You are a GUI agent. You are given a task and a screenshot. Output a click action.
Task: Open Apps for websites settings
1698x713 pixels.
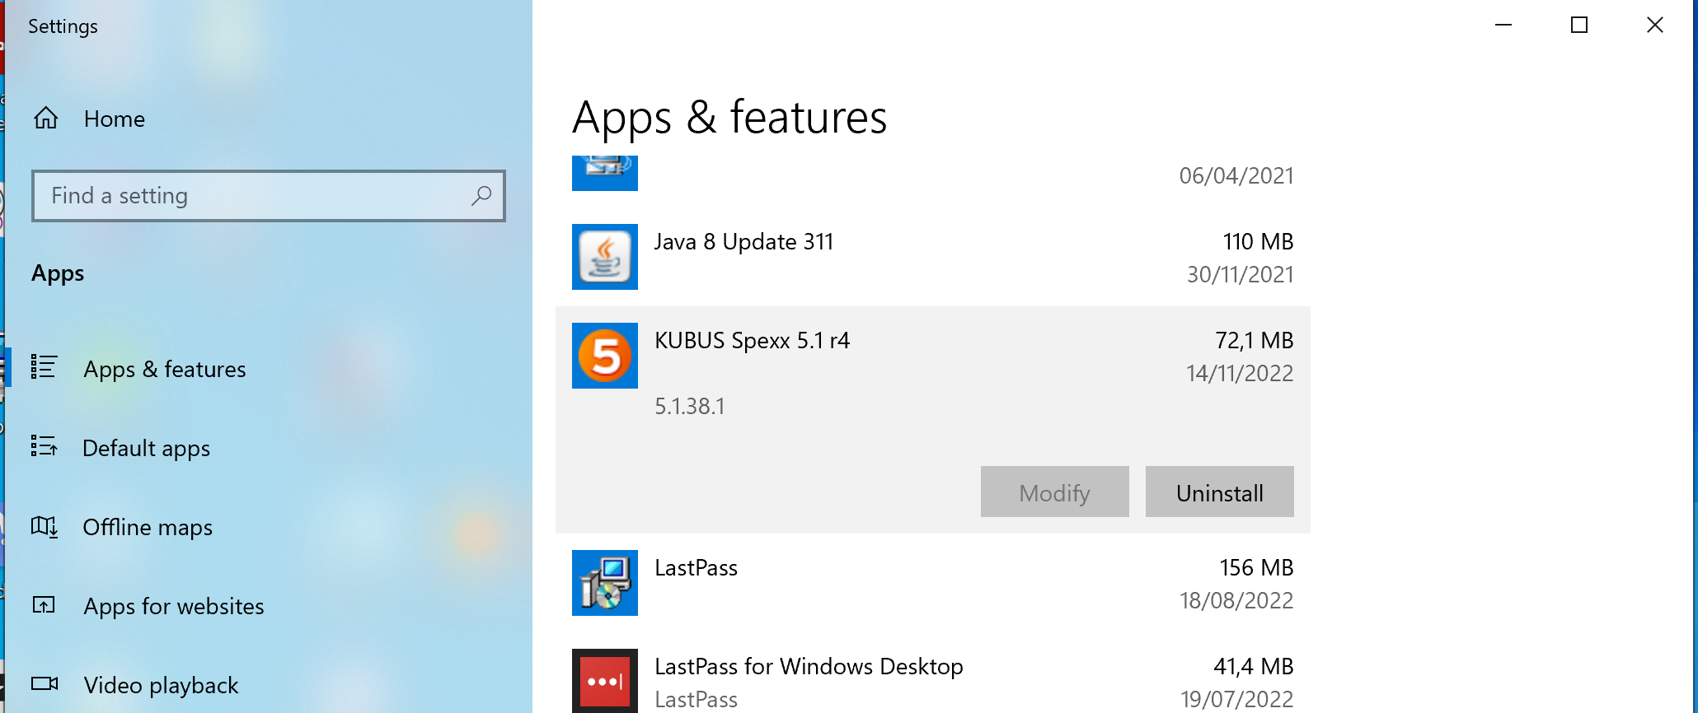tap(174, 606)
